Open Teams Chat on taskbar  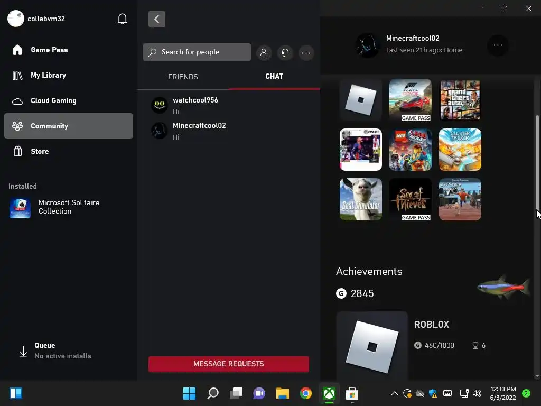(x=259, y=393)
